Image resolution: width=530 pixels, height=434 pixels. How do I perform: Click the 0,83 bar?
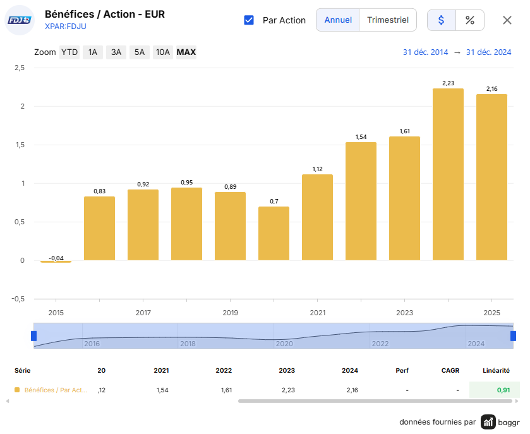pos(99,229)
